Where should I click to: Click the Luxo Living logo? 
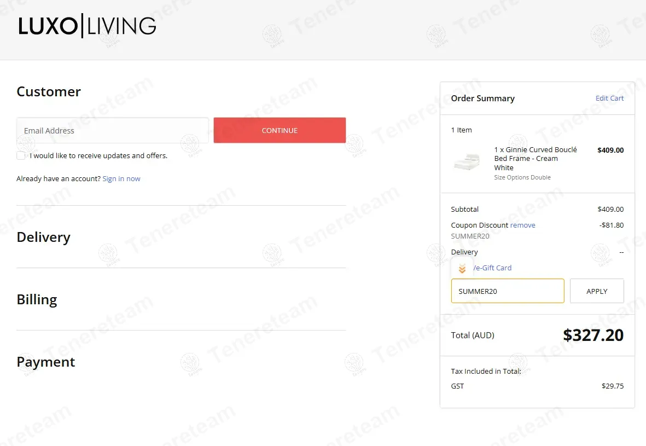point(87,26)
